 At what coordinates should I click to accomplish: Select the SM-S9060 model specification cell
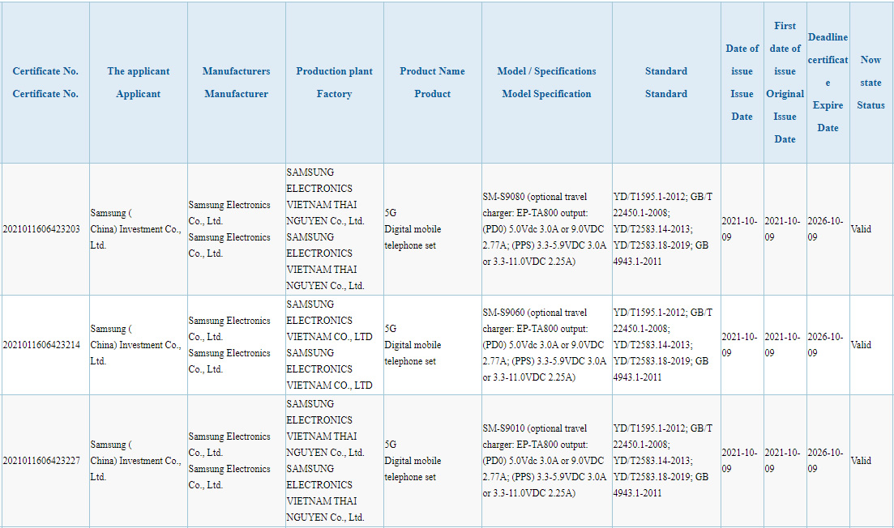547,345
